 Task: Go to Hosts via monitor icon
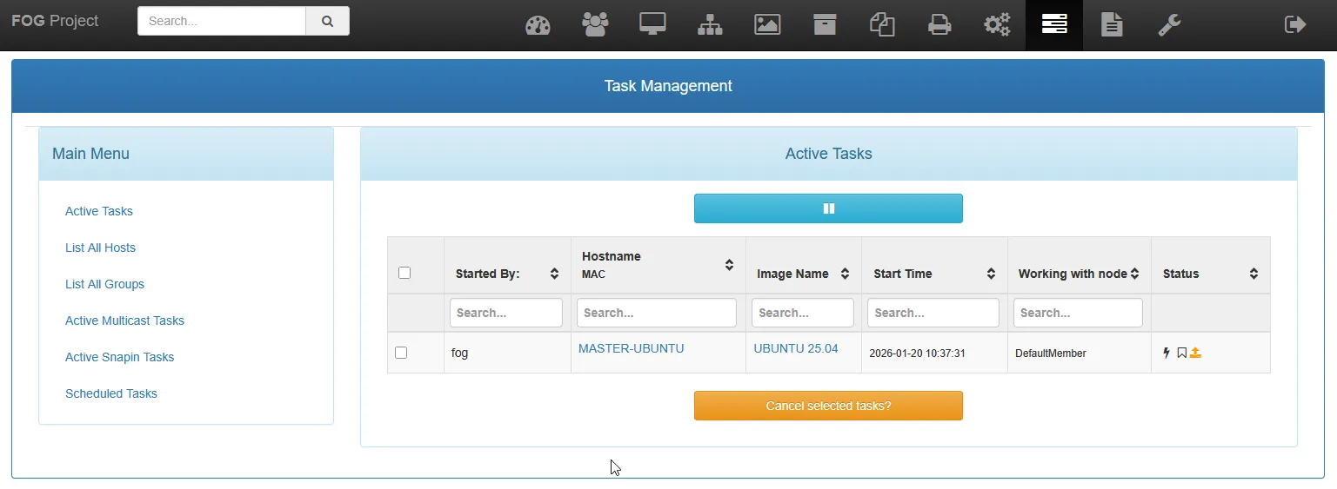point(652,25)
